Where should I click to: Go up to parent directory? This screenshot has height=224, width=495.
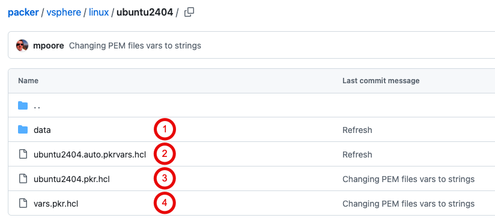tap(37, 106)
